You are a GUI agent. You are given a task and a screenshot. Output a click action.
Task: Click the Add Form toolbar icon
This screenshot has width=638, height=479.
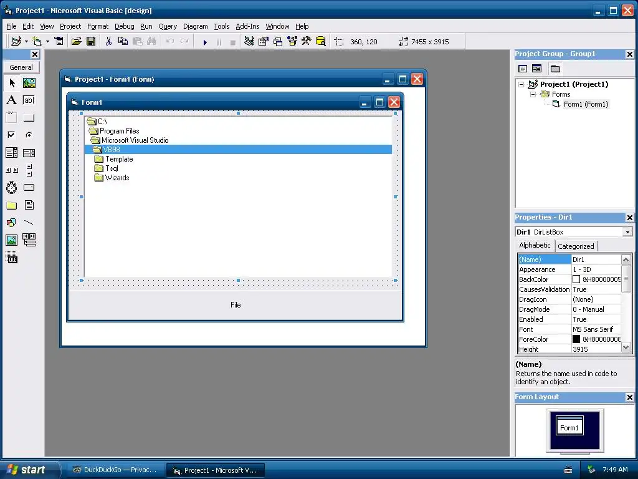point(37,42)
